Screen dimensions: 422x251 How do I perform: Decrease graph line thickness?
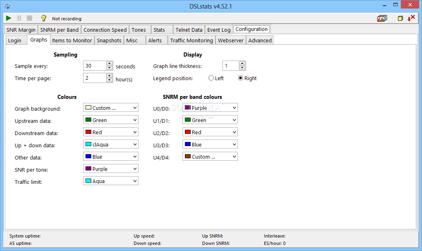click(x=242, y=68)
